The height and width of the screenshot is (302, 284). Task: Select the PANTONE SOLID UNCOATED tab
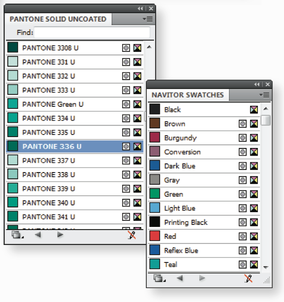tap(58, 19)
